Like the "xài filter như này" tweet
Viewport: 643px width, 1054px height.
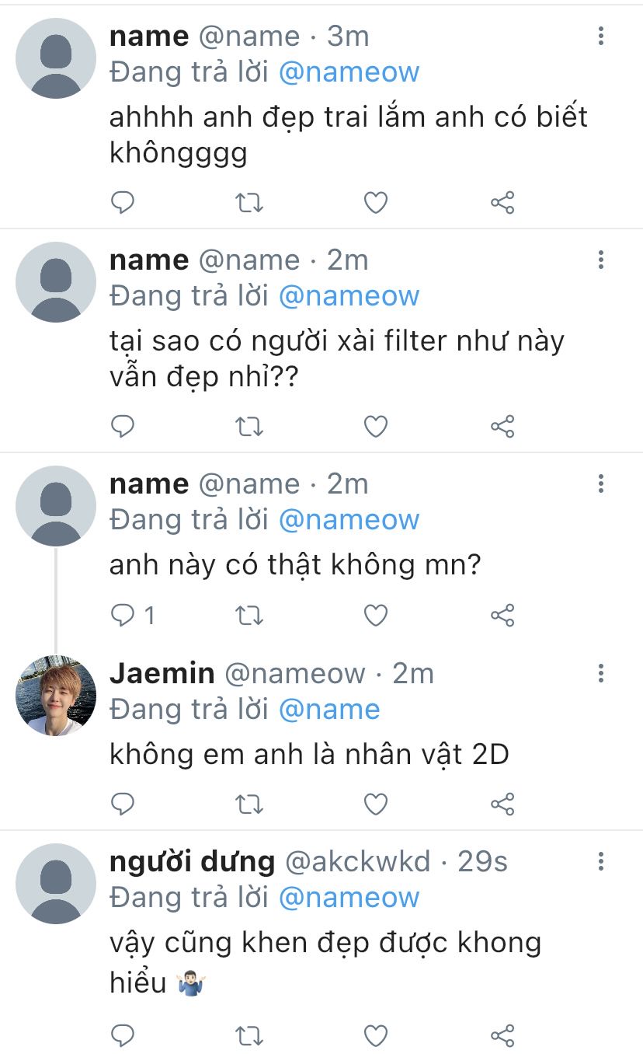coord(376,427)
